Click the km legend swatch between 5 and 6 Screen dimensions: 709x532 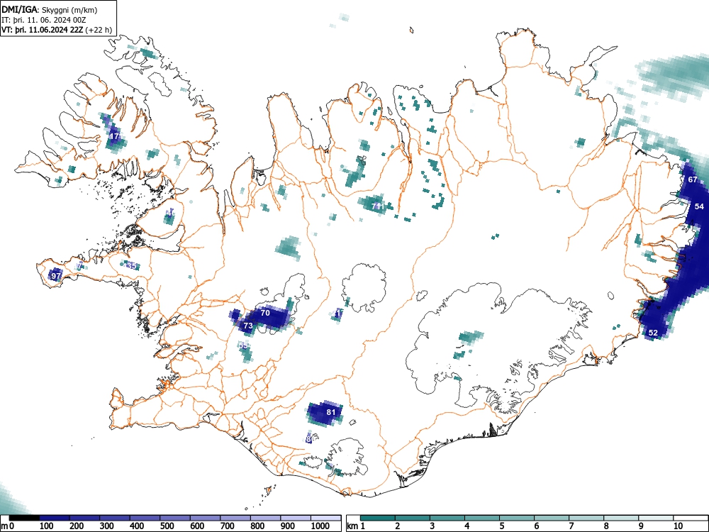517,518
